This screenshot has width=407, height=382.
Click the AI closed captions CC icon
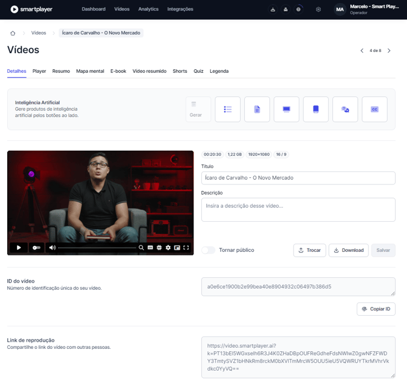tap(374, 109)
